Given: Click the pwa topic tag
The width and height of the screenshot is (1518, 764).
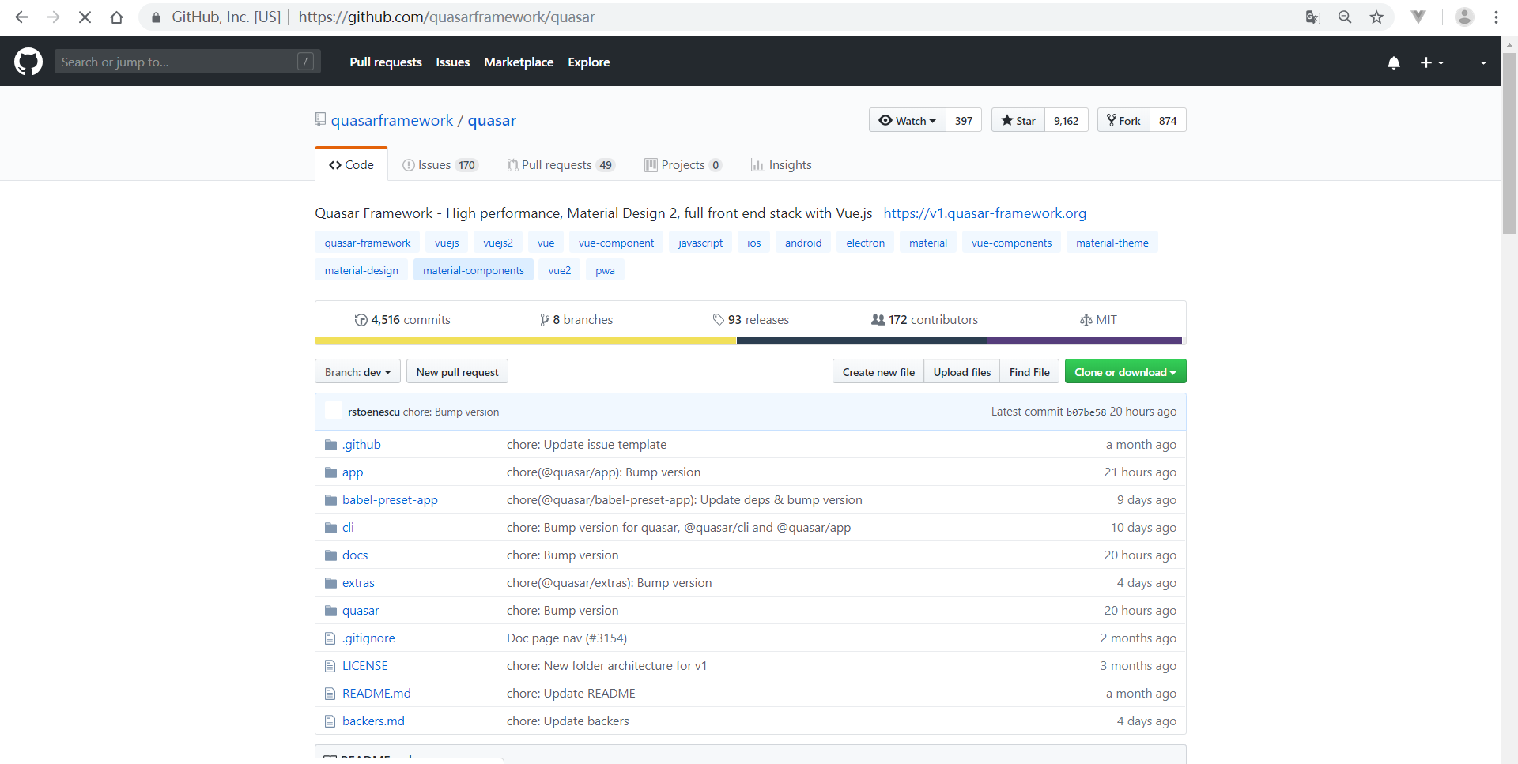Looking at the screenshot, I should tap(605, 270).
